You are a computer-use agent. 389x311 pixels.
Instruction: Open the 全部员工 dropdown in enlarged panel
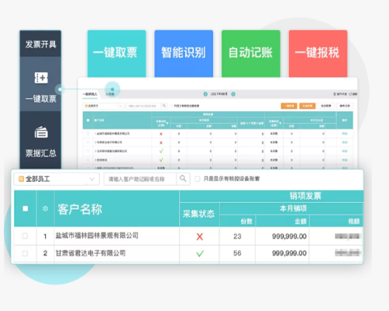tap(57, 179)
